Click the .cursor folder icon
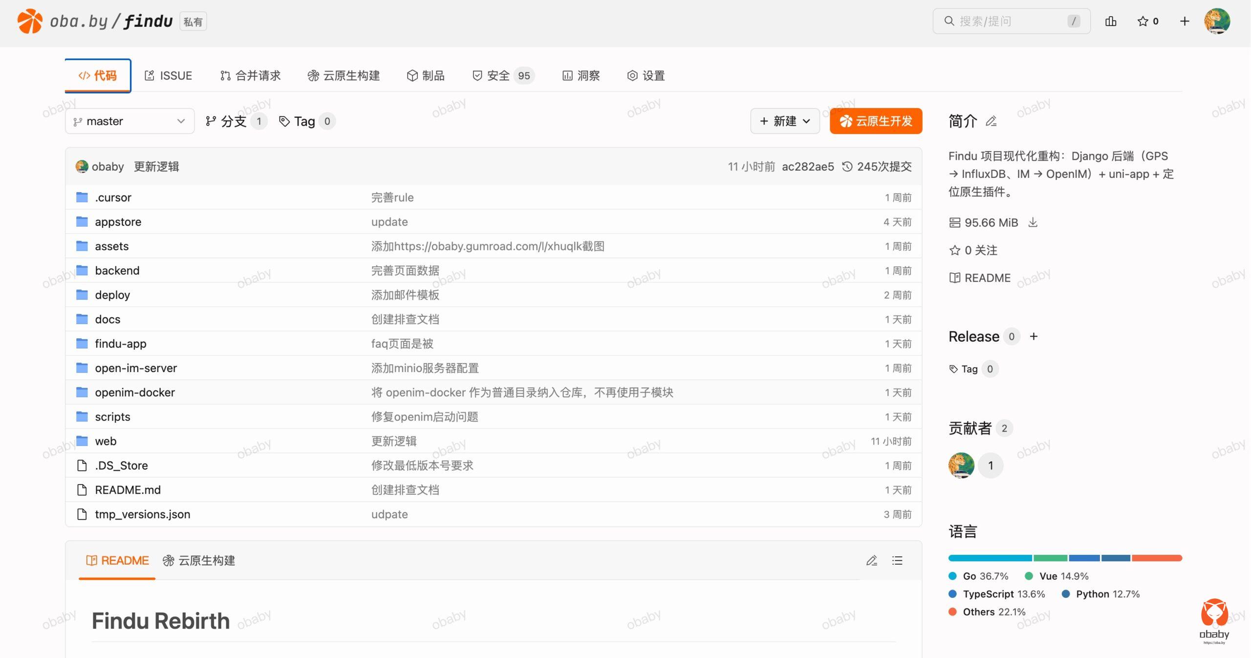This screenshot has width=1251, height=658. pyautogui.click(x=82, y=197)
